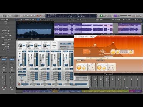Viewport: 143px width, 107px height.
Task: Toggle the Cycle mode button
Action: (43, 16)
